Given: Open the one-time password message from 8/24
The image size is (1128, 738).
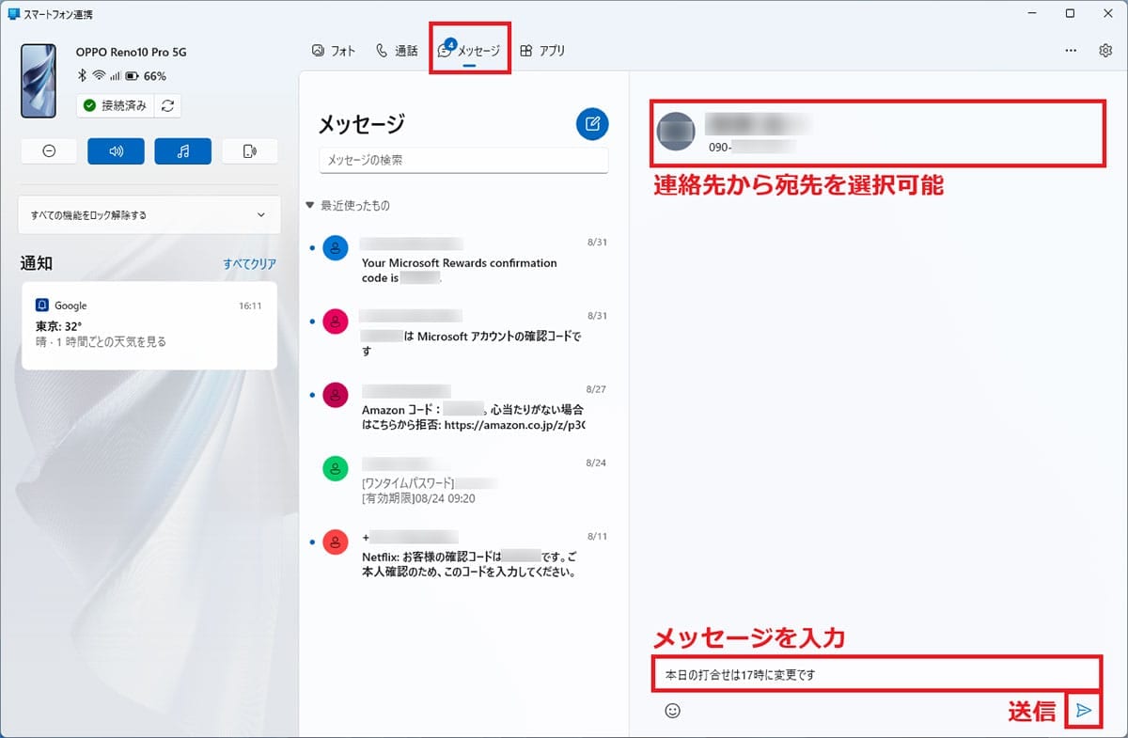Looking at the screenshot, I should pyautogui.click(x=461, y=480).
